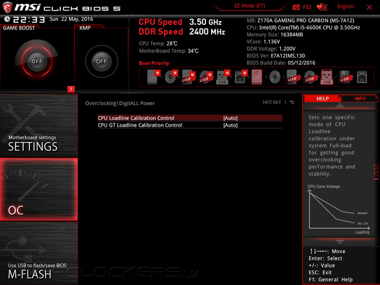The image size is (380, 285).
Task: Select the UEFI USB key boot device
Action: 223,77
